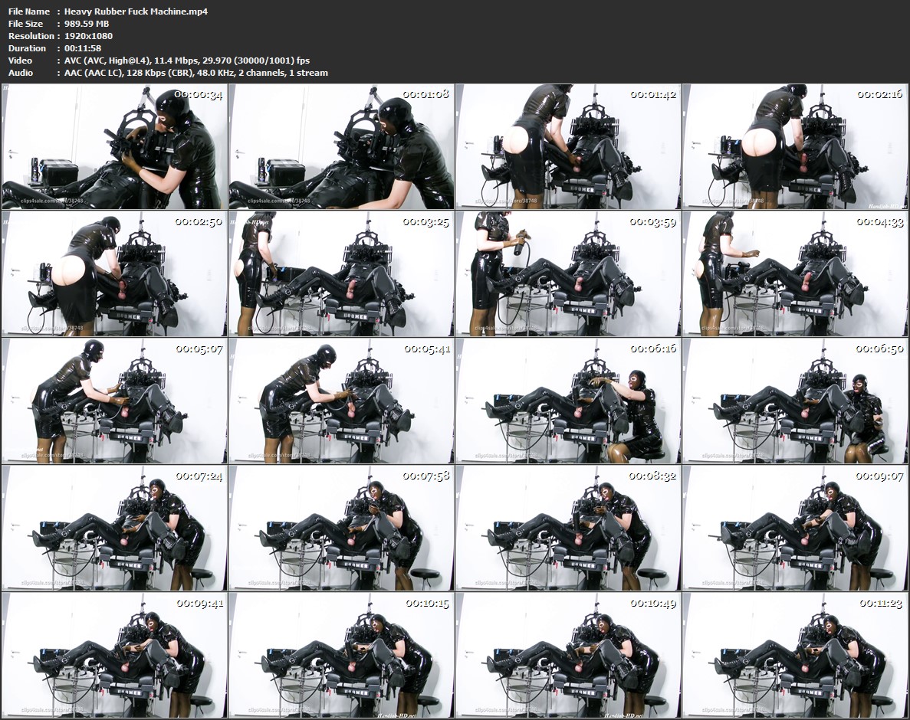
Task: Click the 989.59 MB file size value
Action: pyautogui.click(x=87, y=24)
